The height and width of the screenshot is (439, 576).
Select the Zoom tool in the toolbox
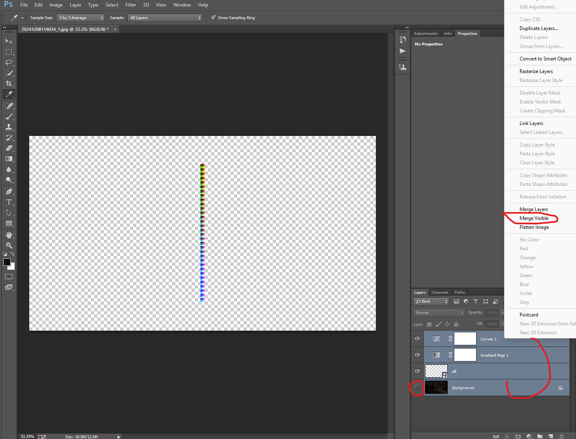[9, 245]
